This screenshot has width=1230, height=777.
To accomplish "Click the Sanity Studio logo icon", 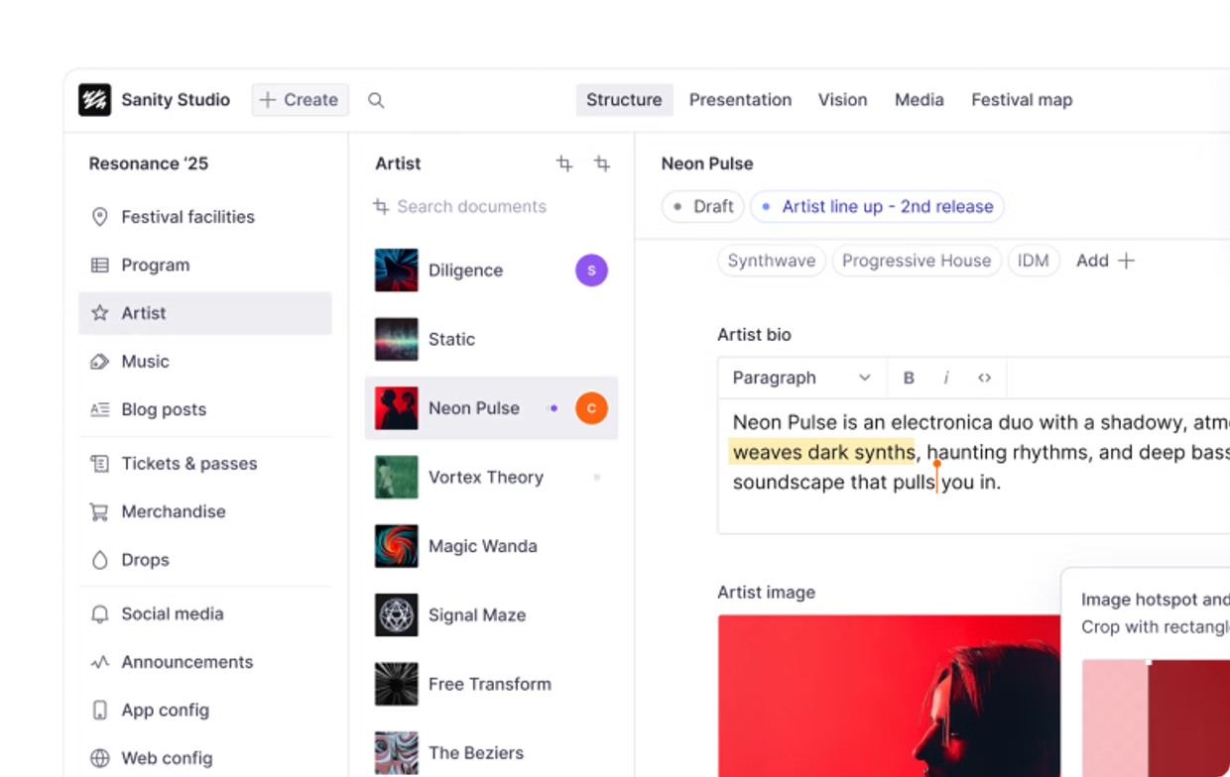I will tap(95, 100).
